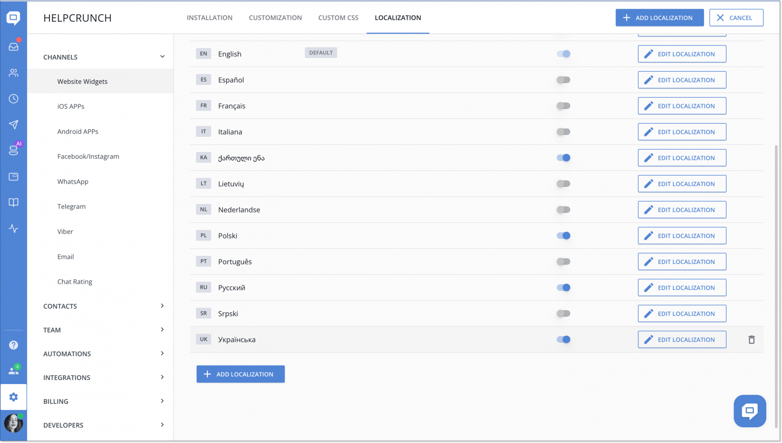The height and width of the screenshot is (443, 782).
Task: Open Help via the question mark icon
Action: tap(14, 345)
